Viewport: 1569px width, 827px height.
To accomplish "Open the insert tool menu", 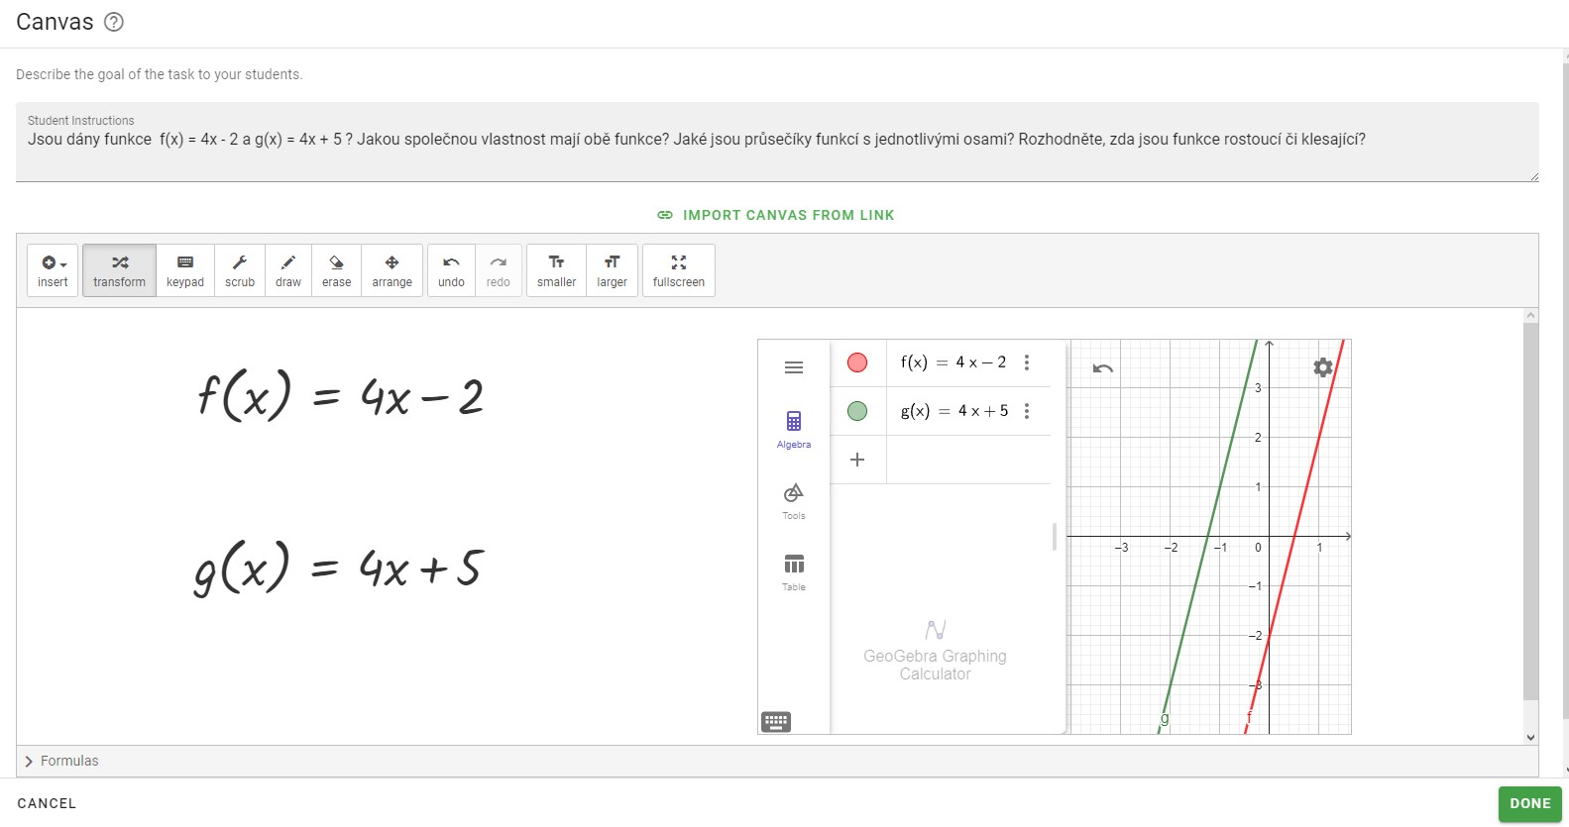I will [53, 270].
